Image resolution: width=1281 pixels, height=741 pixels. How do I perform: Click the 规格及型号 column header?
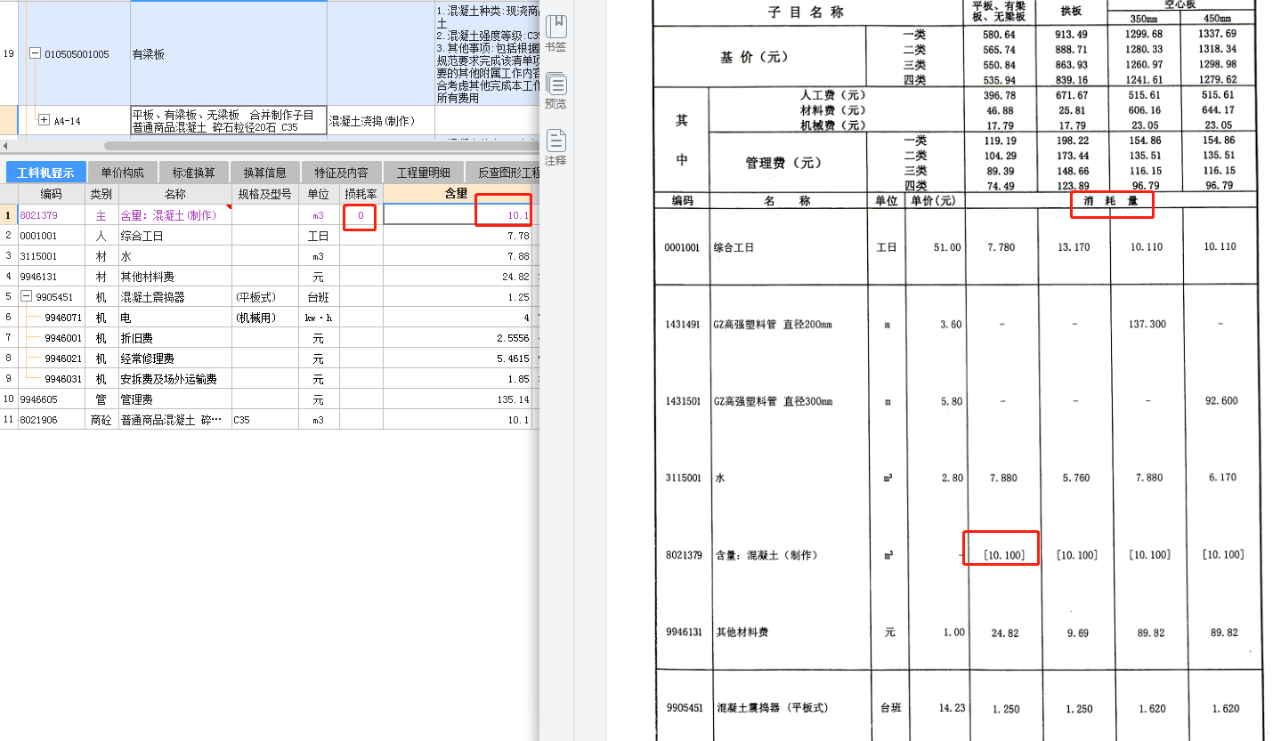(264, 193)
